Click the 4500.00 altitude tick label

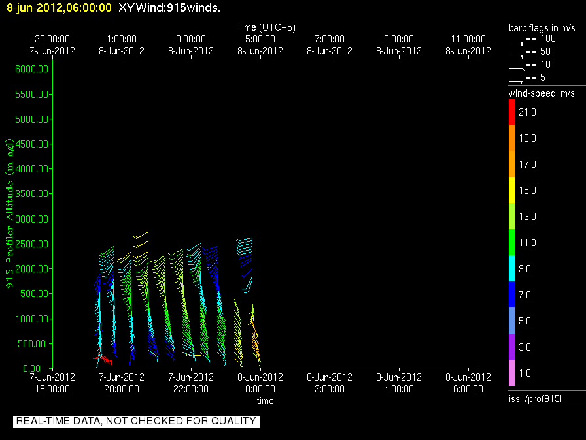click(x=32, y=144)
